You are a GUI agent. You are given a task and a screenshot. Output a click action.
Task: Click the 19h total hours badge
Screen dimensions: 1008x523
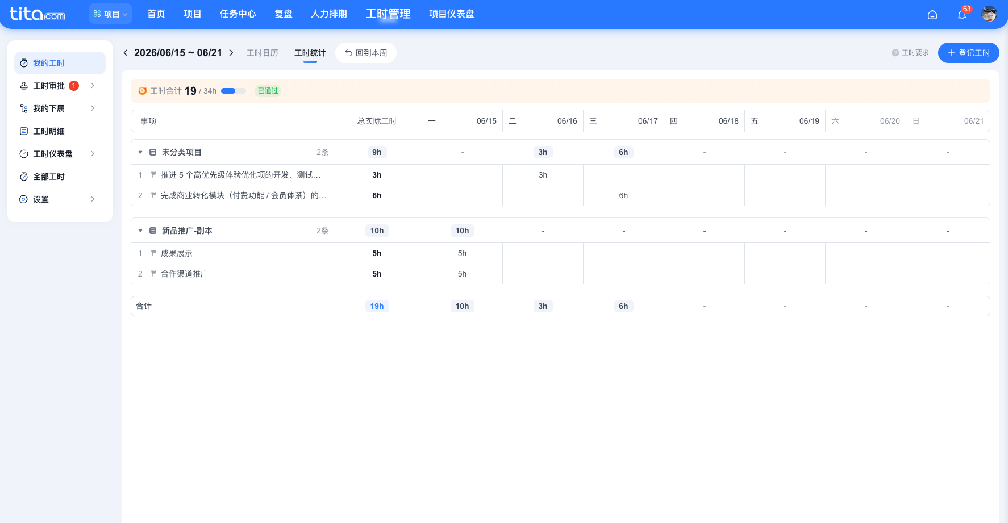pyautogui.click(x=377, y=306)
